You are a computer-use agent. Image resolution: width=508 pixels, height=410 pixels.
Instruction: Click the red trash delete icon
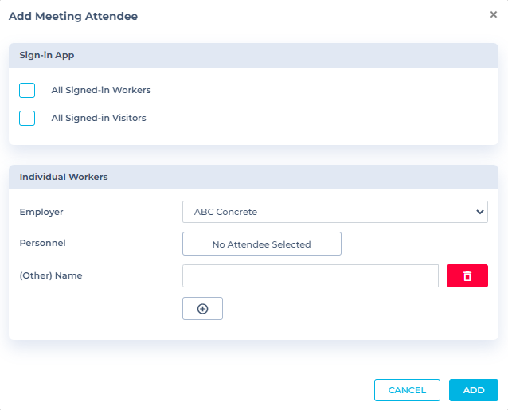(467, 275)
